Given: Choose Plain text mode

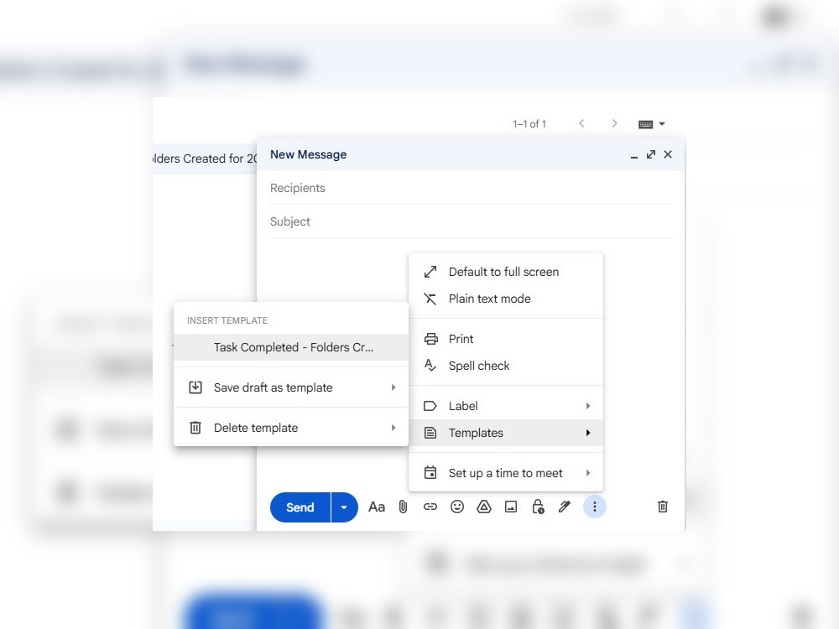Looking at the screenshot, I should pyautogui.click(x=506, y=299).
